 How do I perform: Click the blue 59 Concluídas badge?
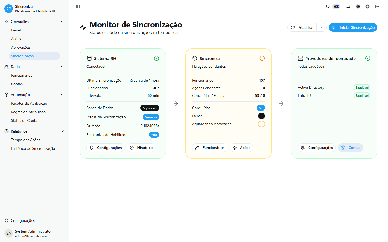[x=261, y=108]
